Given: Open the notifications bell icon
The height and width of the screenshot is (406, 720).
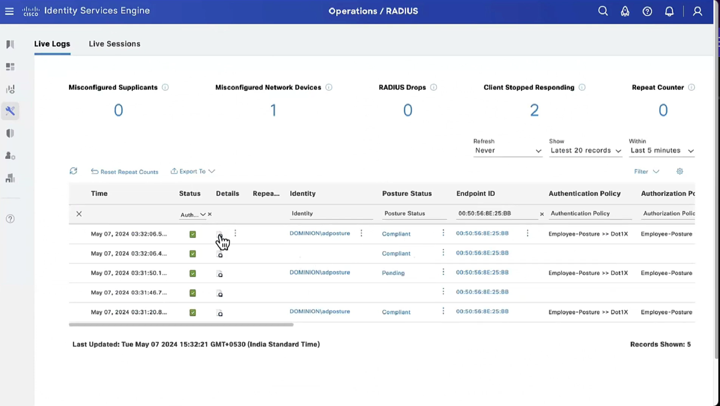Looking at the screenshot, I should (669, 11).
